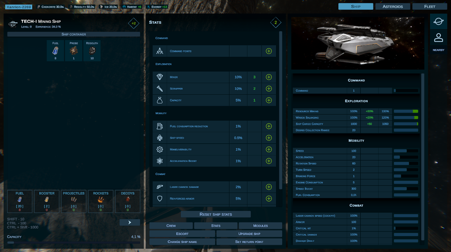This screenshot has height=252, width=451.
Task: Click Set Return Point button
Action: (249, 241)
